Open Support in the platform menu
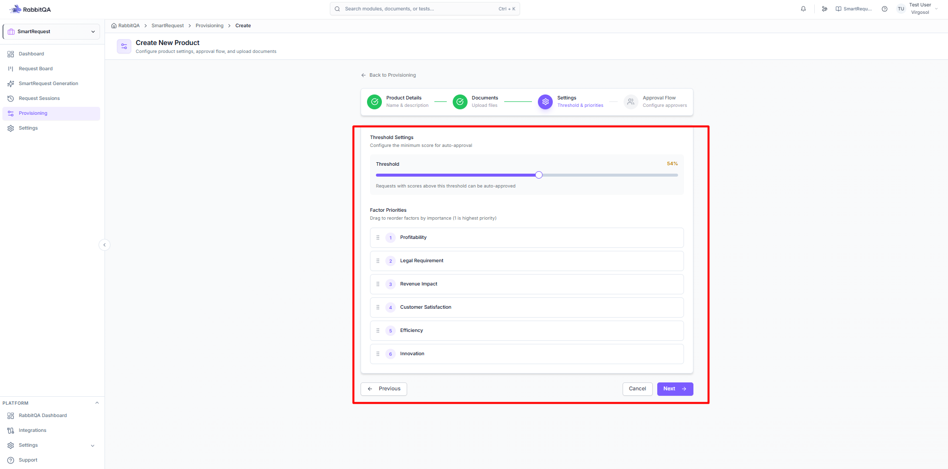Viewport: 948px width, 469px height. [x=52, y=460]
